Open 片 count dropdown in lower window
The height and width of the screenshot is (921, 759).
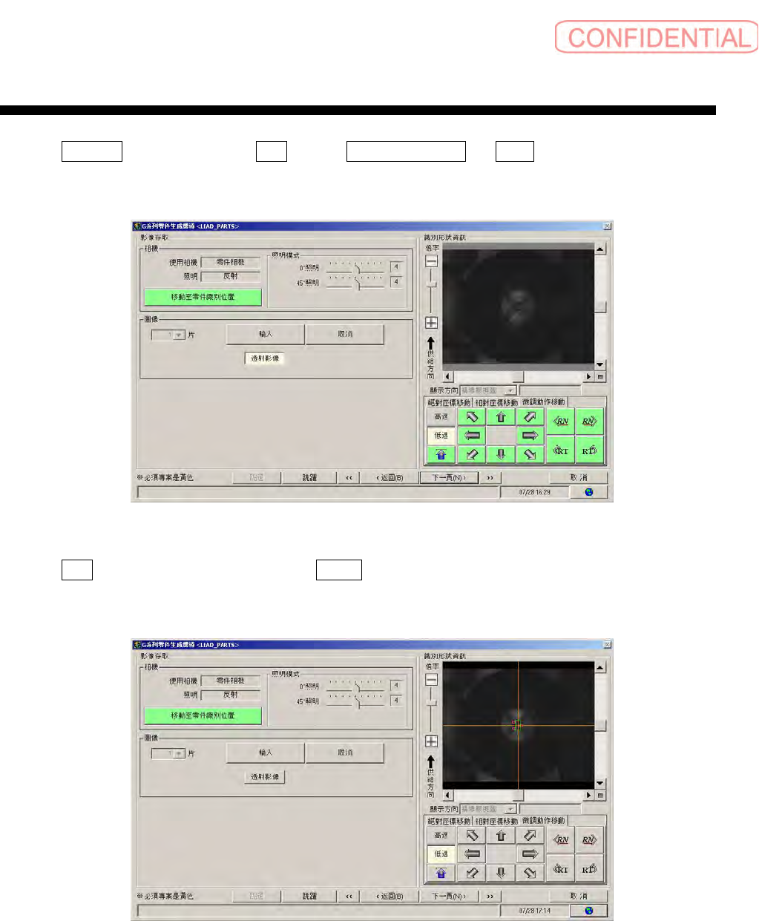(168, 754)
